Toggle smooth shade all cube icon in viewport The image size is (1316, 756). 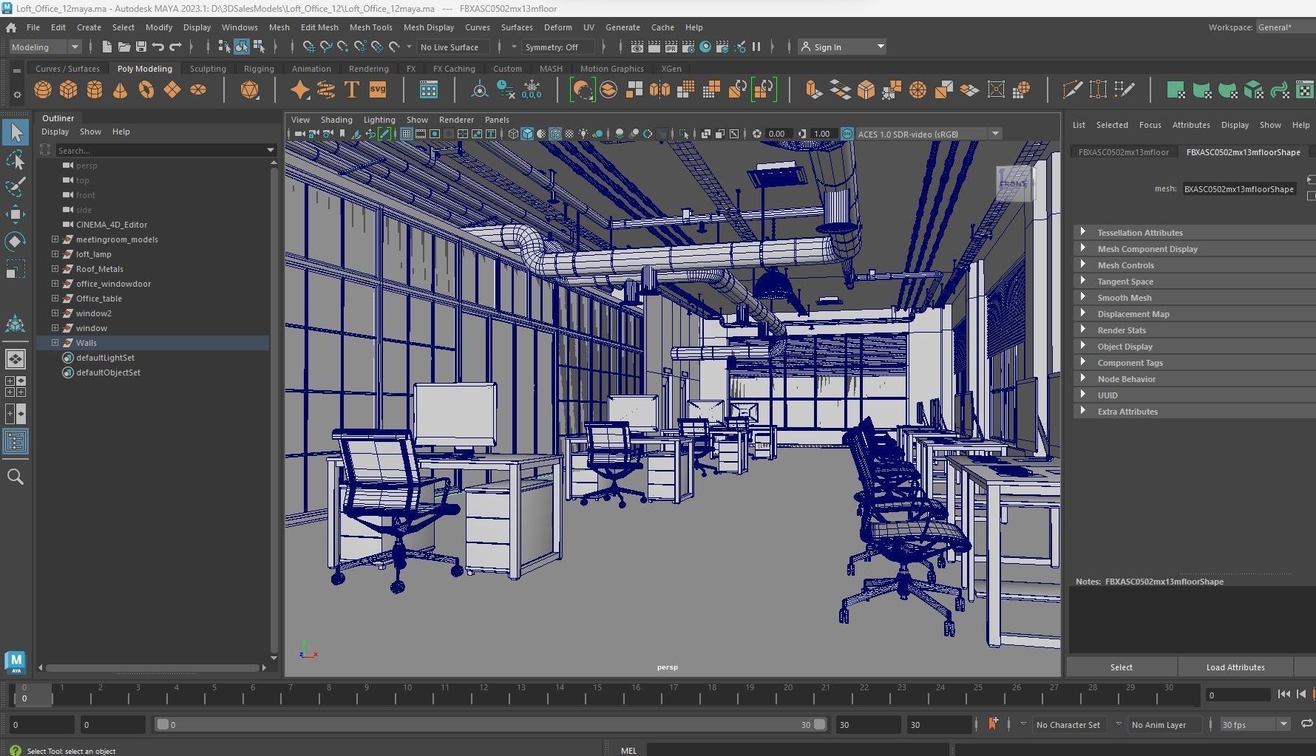click(x=527, y=134)
